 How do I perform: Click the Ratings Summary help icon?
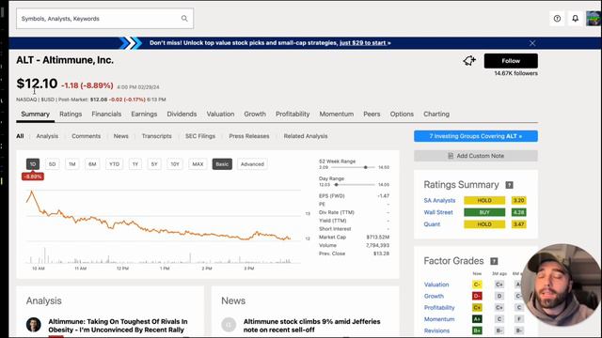(509, 185)
